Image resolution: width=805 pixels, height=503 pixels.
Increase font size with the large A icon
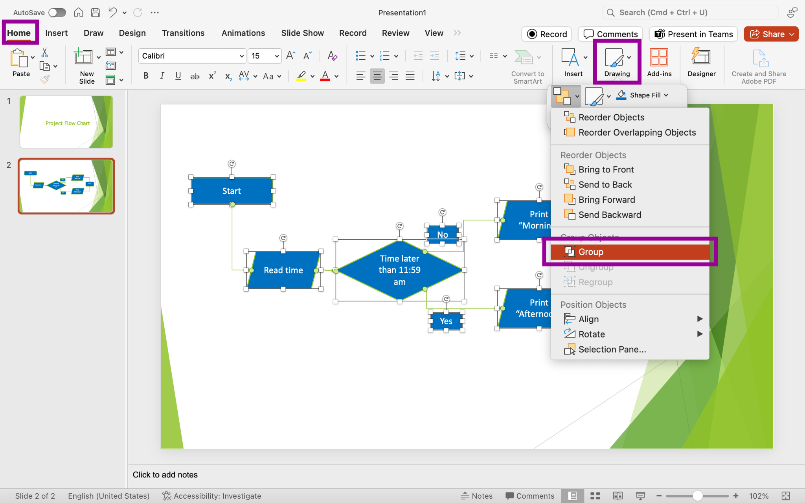tap(290, 56)
